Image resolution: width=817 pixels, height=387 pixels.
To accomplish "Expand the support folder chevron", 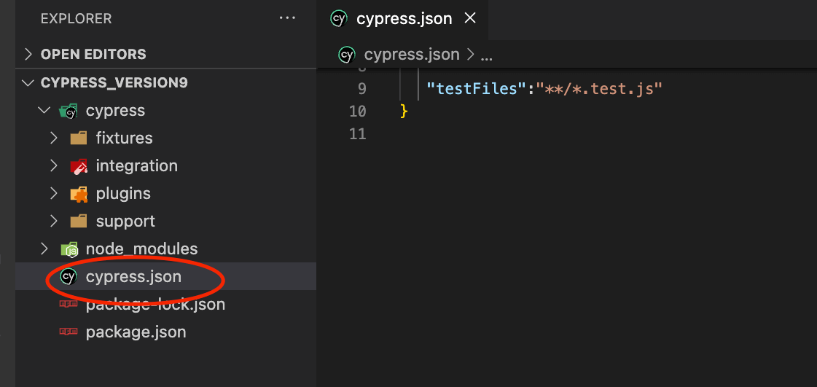I will (x=54, y=221).
